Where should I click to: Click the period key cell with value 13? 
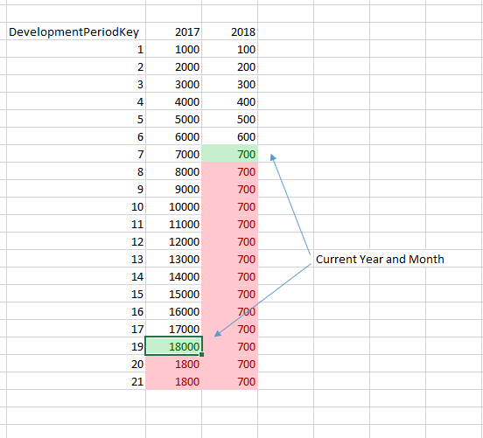click(76, 259)
